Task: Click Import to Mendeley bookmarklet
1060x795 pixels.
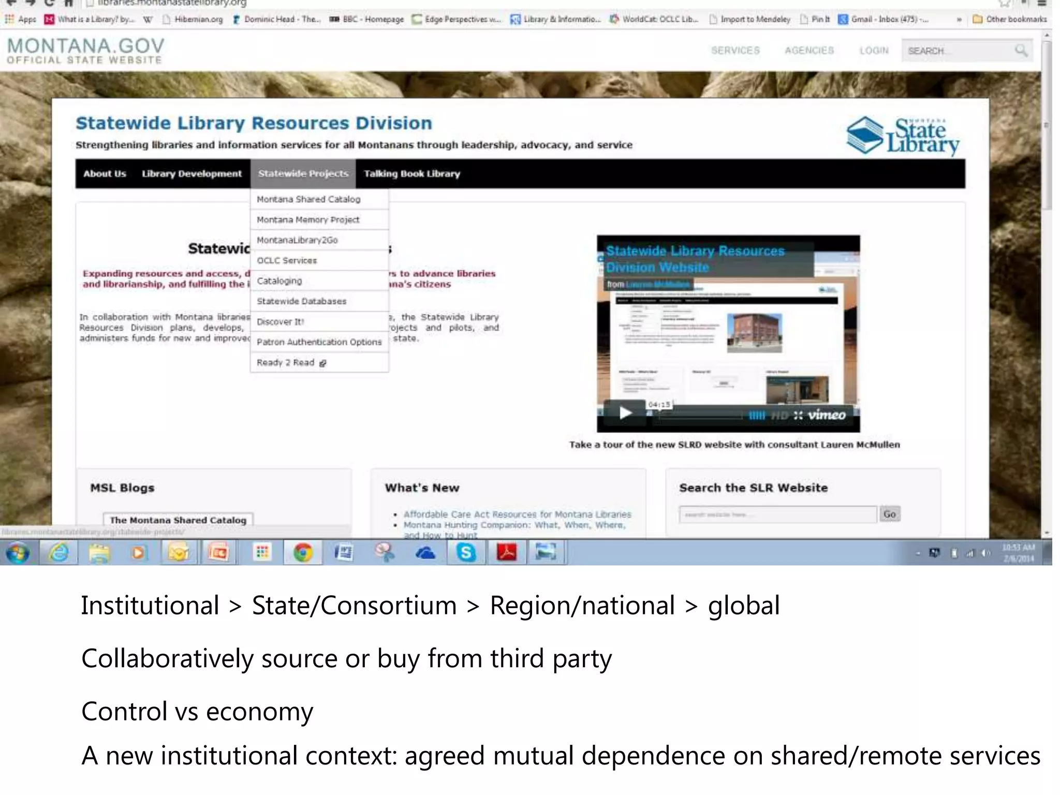Action: pyautogui.click(x=749, y=20)
